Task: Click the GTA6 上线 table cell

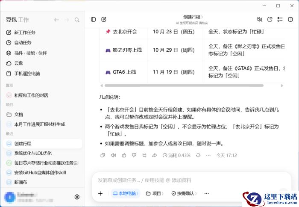Action: [123, 72]
